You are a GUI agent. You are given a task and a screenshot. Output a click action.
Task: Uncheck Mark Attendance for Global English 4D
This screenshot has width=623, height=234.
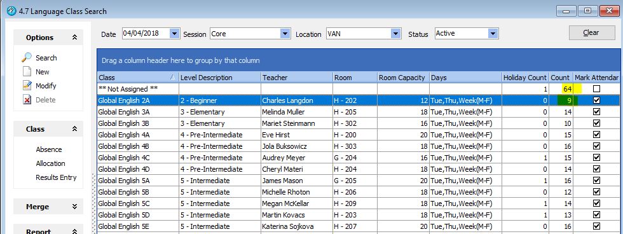596,169
